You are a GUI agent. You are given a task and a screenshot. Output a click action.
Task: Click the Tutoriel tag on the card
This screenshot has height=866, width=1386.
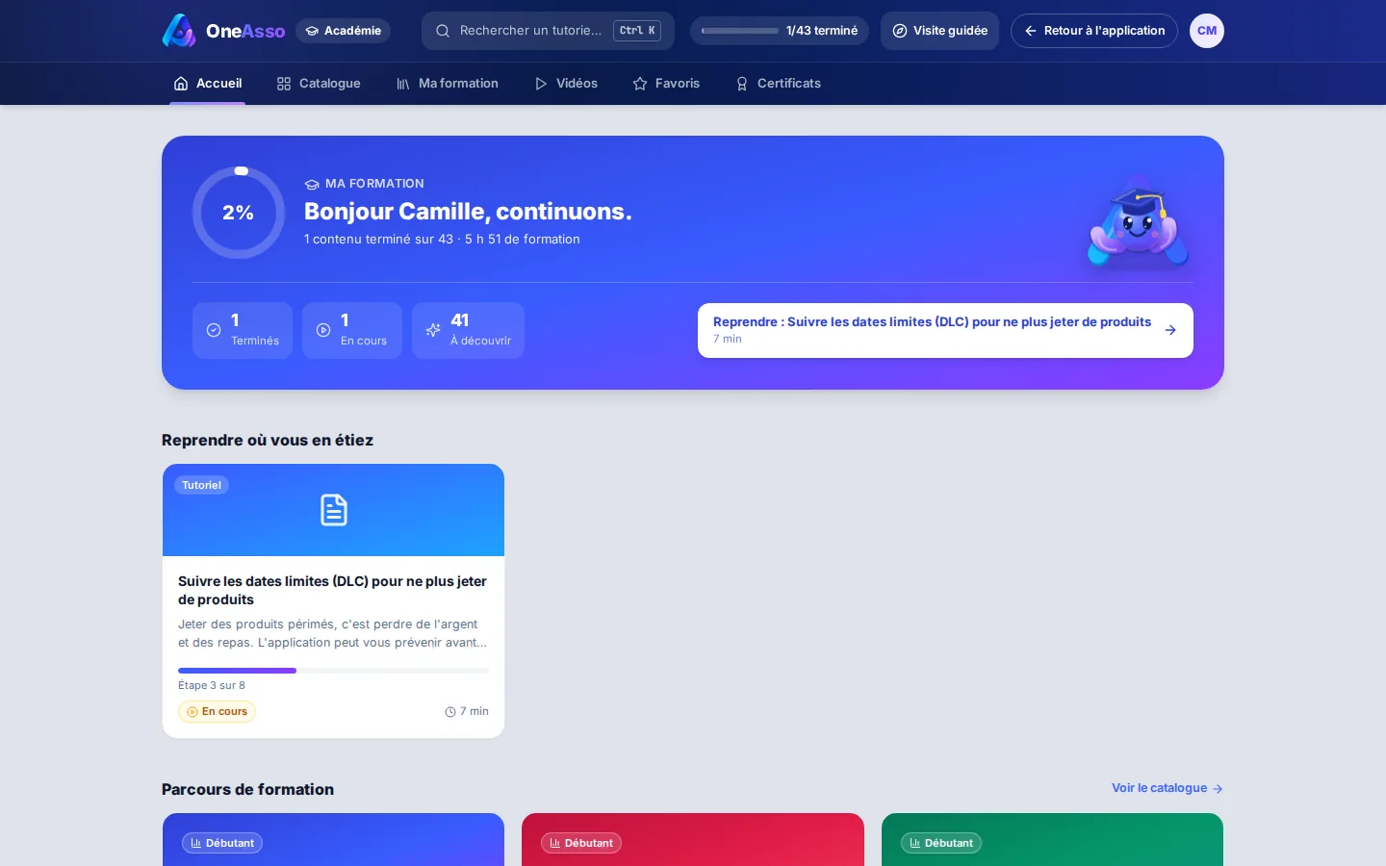coord(201,485)
